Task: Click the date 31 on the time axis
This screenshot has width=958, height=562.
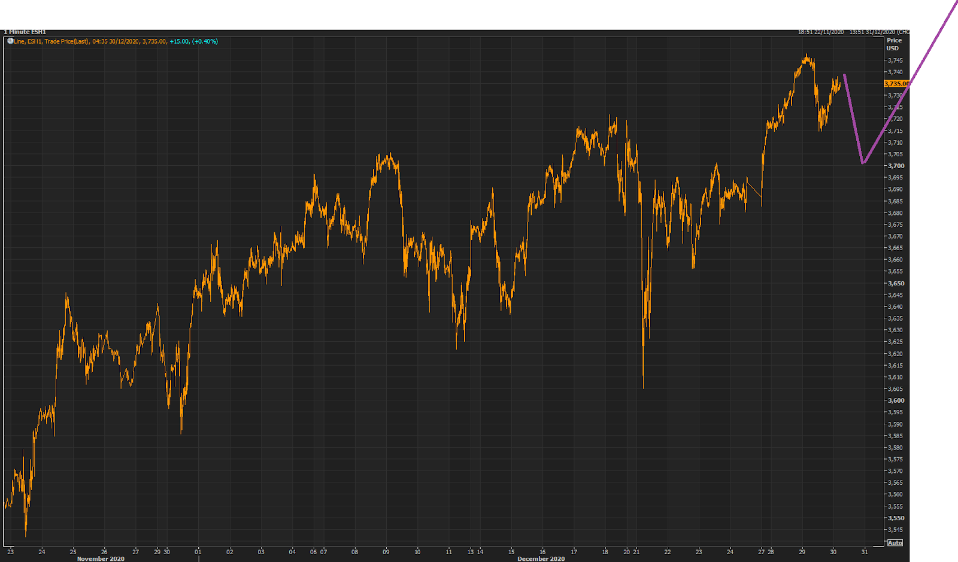Action: tap(865, 552)
